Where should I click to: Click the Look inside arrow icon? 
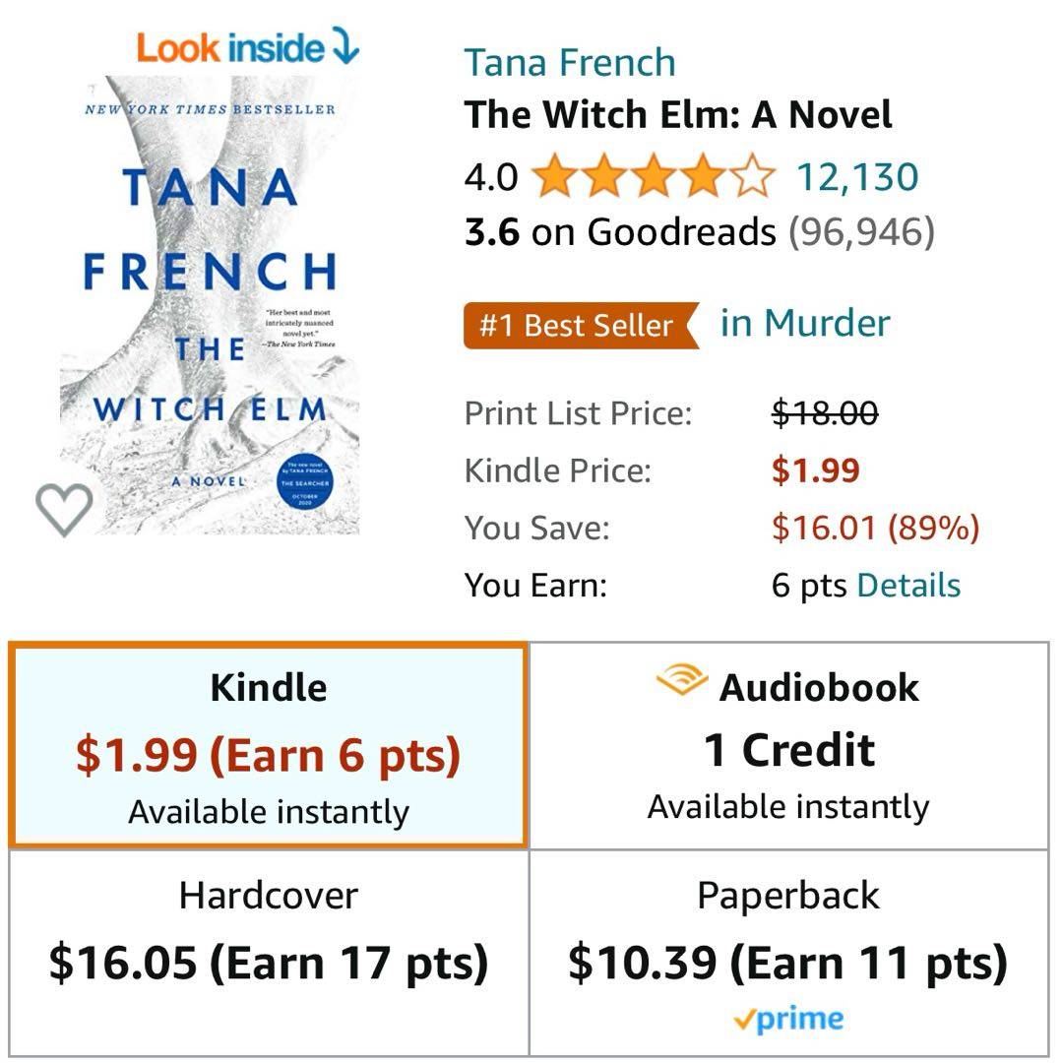pos(344,46)
